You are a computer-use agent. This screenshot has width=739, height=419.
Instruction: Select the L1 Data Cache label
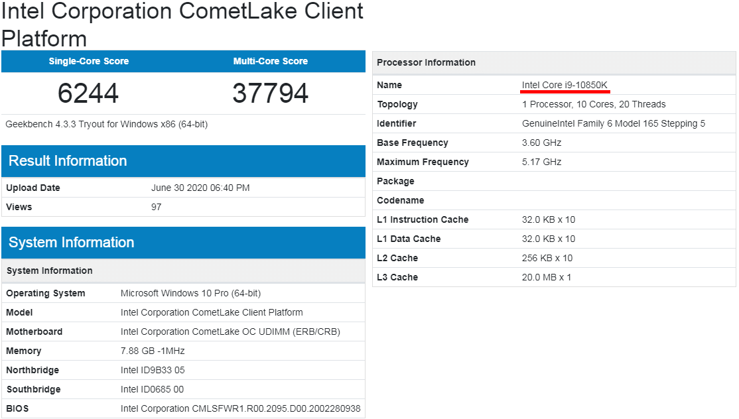[x=409, y=239]
